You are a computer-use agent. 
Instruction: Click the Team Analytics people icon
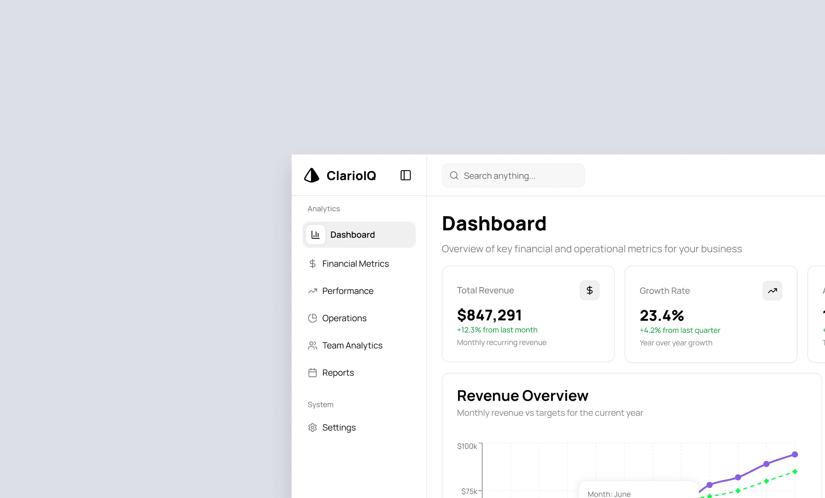click(x=312, y=345)
